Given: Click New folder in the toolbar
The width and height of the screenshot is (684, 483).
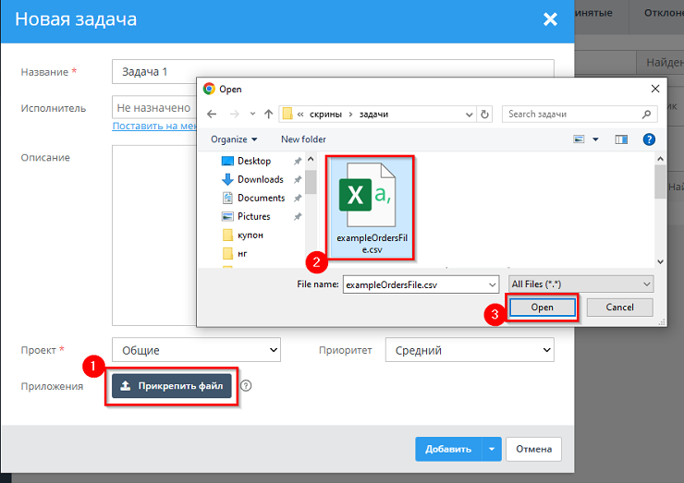Looking at the screenshot, I should 303,139.
